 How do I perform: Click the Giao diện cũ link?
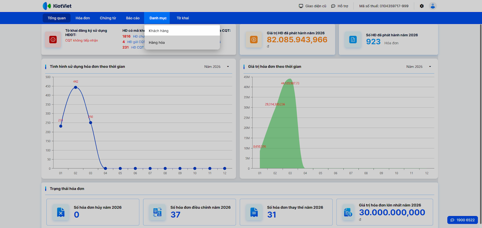pos(312,6)
